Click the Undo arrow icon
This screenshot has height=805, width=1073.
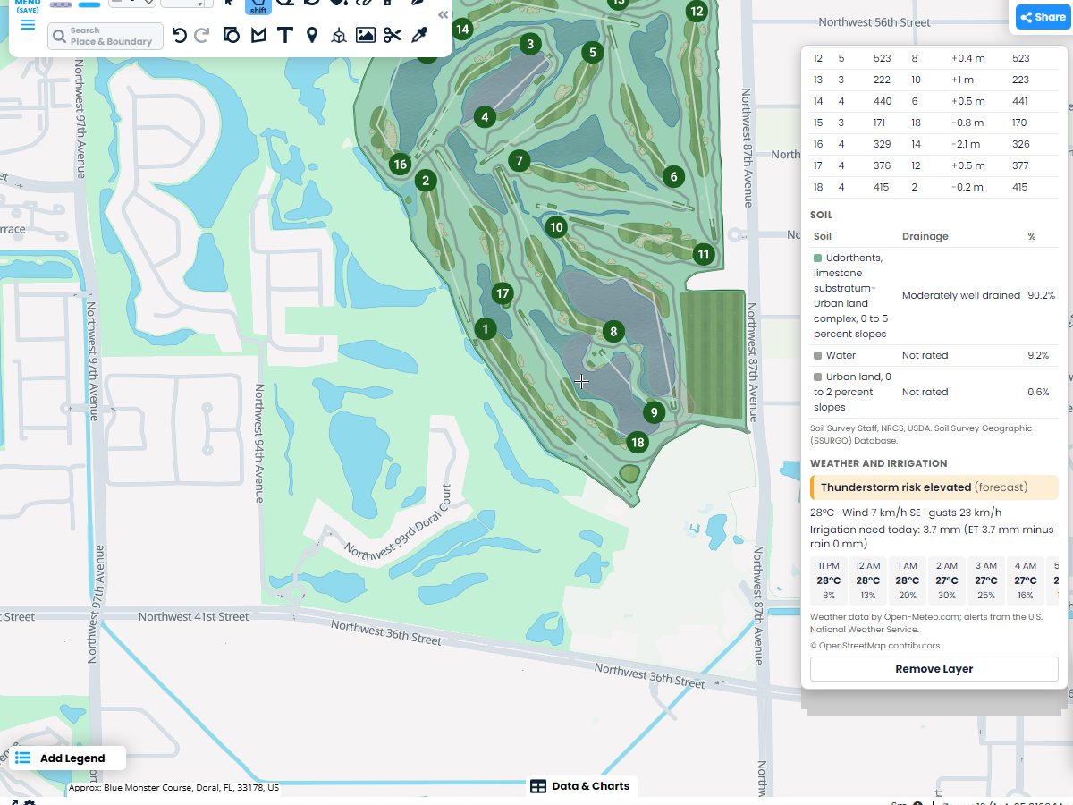tap(179, 35)
